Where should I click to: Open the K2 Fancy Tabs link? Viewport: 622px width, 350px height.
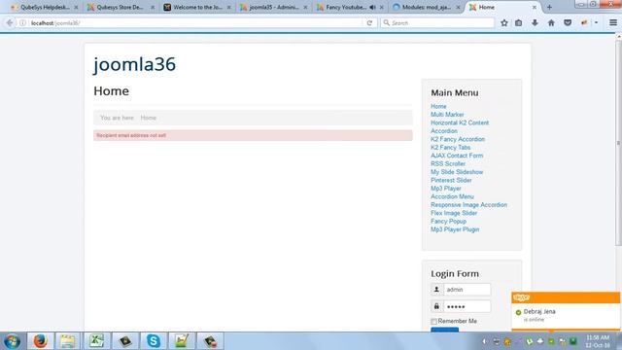(x=451, y=147)
